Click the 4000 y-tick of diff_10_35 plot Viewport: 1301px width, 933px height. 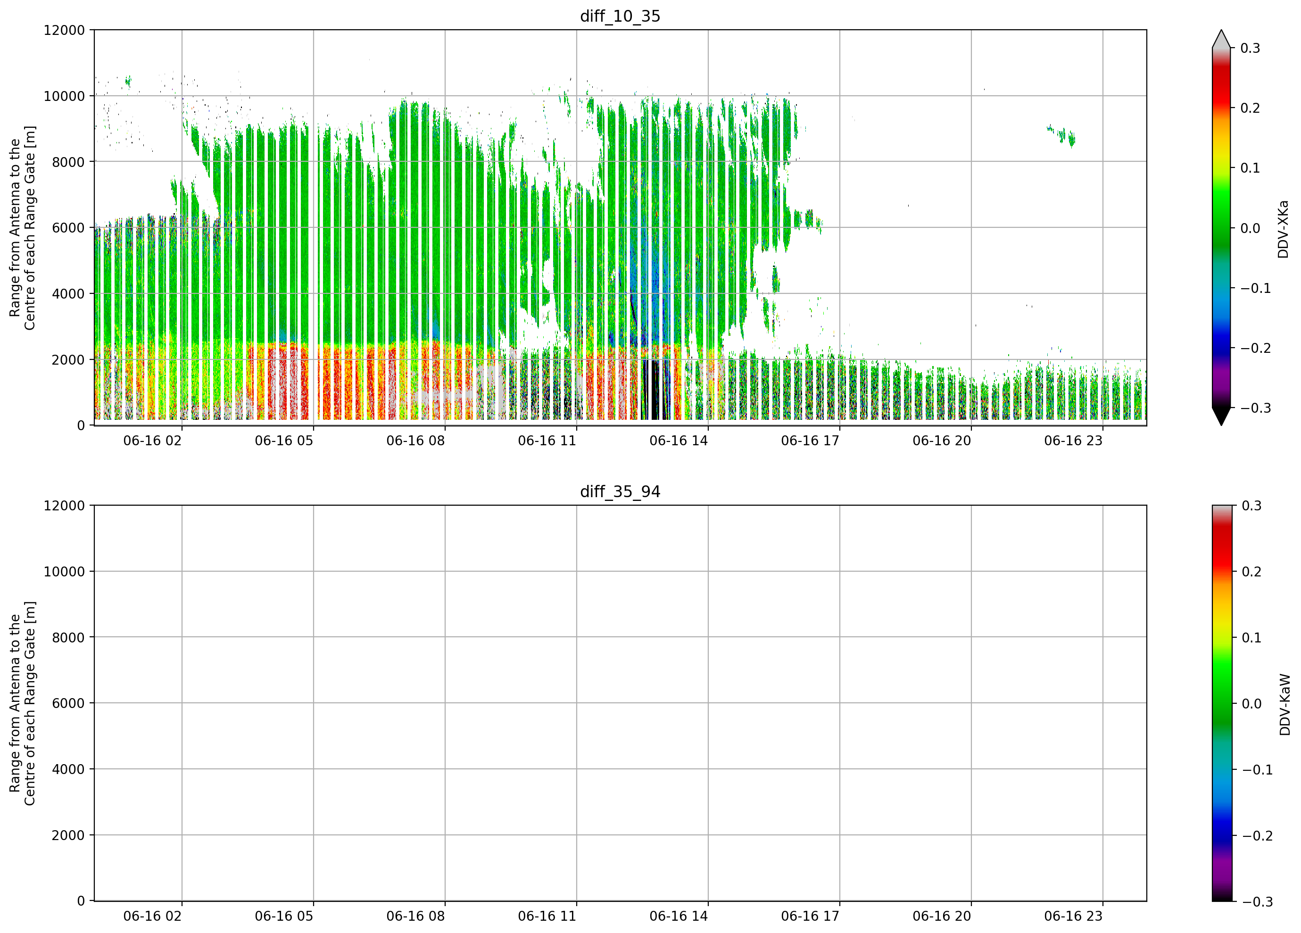pos(68,294)
